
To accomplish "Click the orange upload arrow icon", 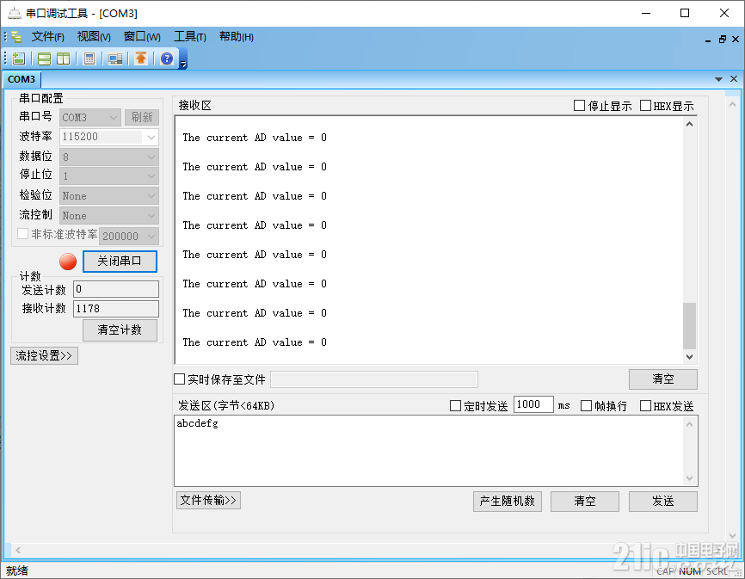I will [x=140, y=59].
